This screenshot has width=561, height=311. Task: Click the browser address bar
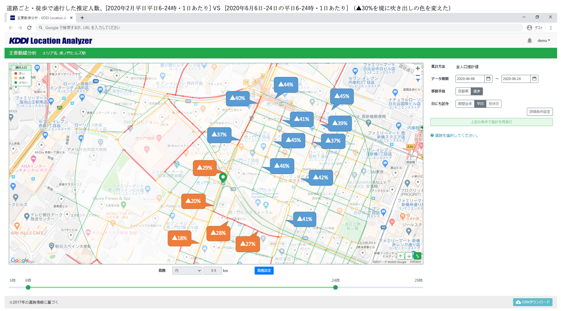click(x=280, y=28)
